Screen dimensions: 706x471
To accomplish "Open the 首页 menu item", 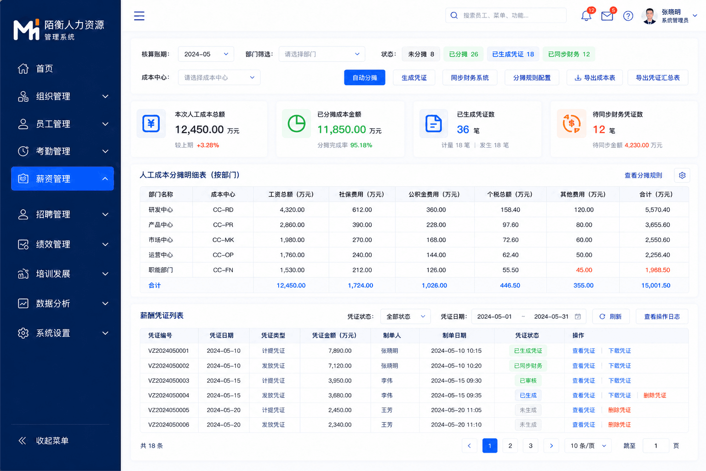I will [63, 69].
